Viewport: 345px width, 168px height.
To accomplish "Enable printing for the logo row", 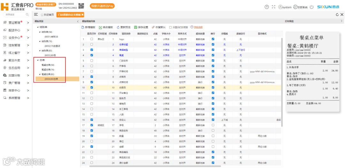I will (92, 39).
